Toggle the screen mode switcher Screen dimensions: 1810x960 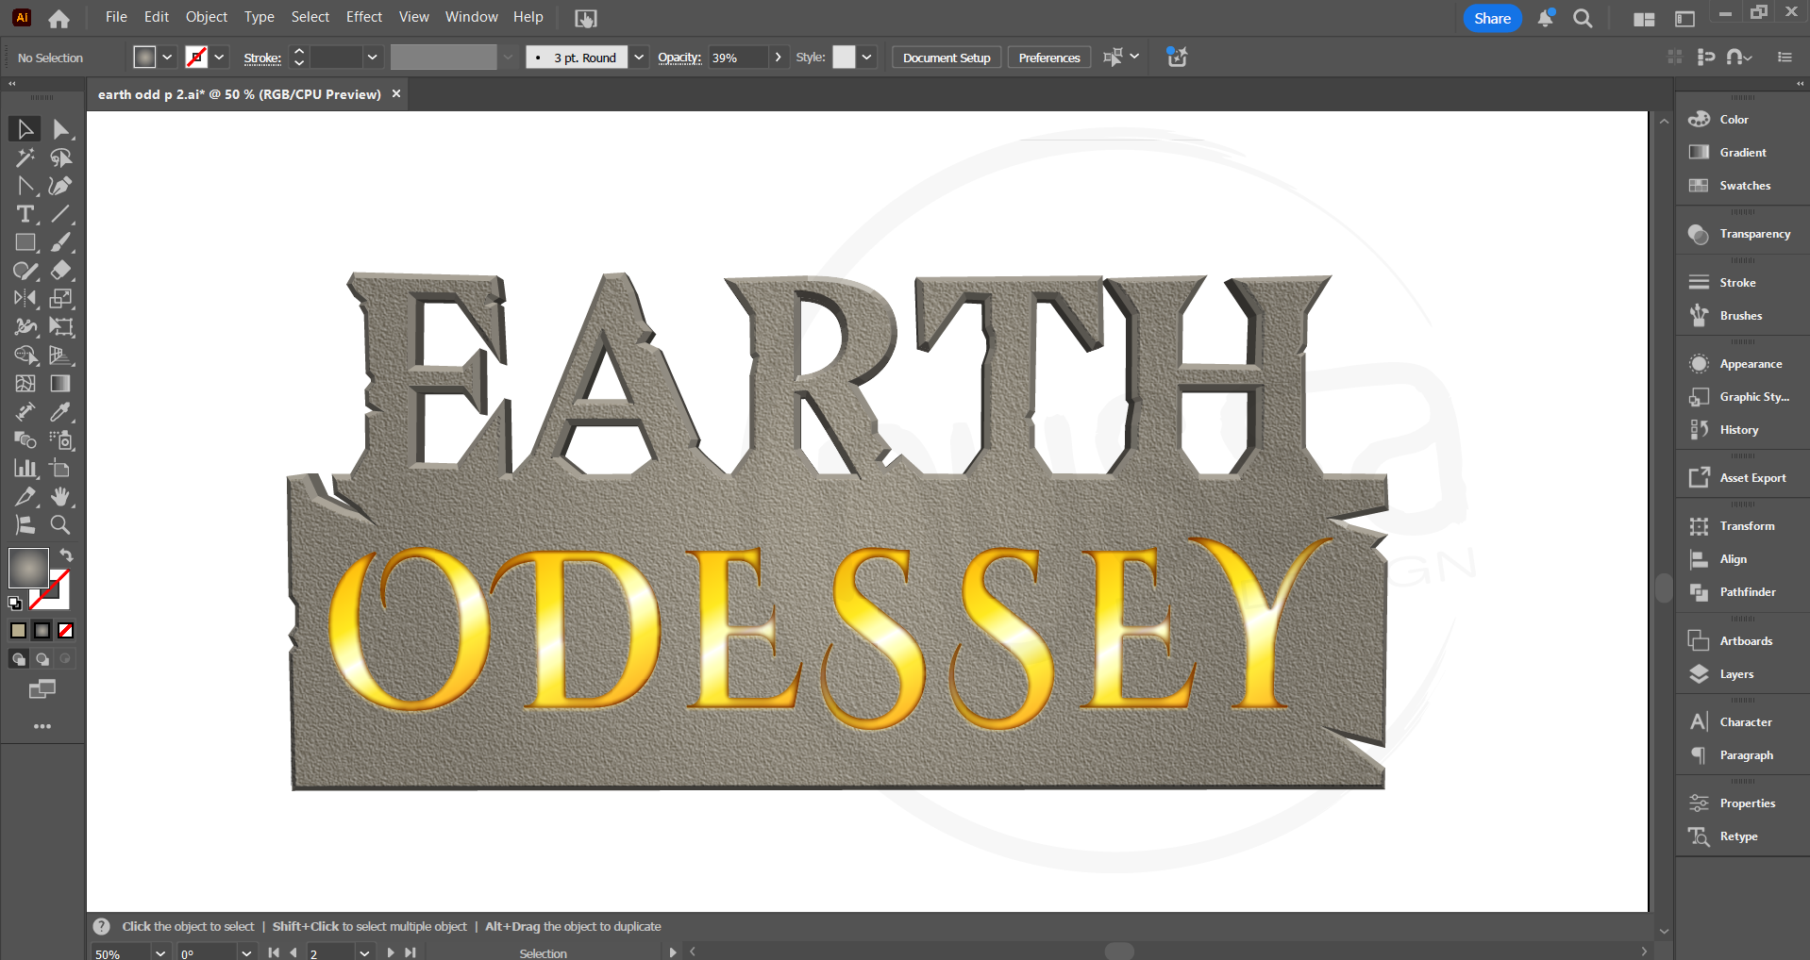coord(42,689)
